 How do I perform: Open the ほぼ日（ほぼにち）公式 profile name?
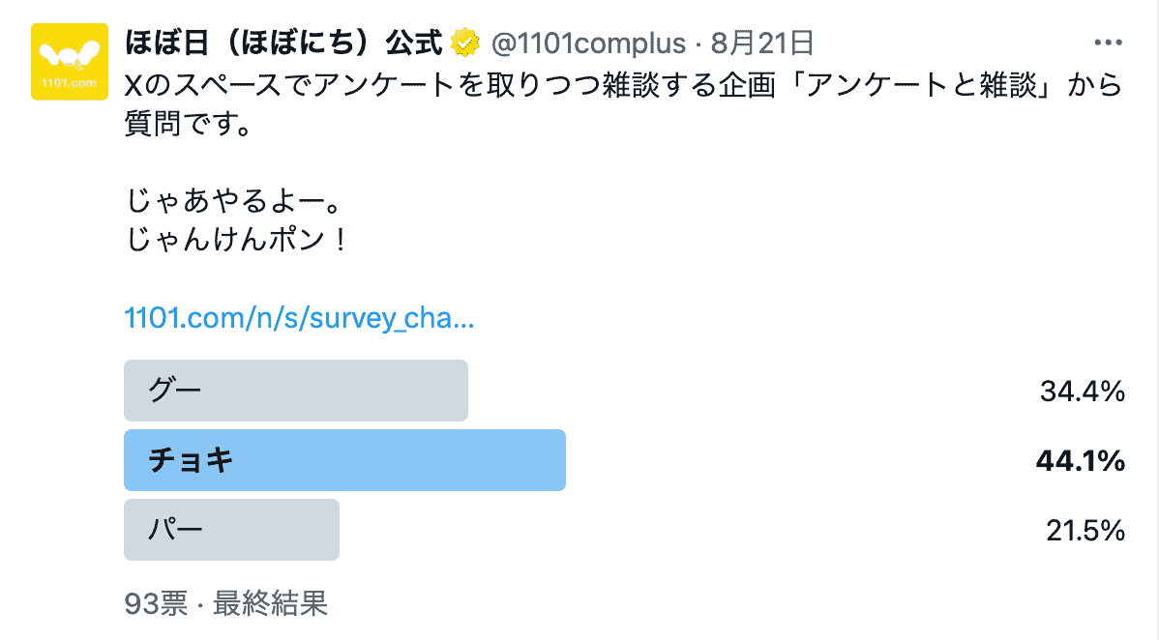[284, 44]
